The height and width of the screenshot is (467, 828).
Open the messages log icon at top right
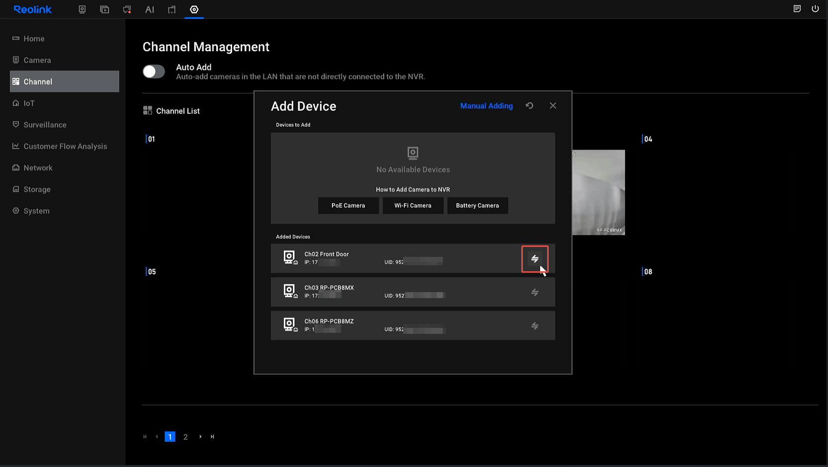797,8
